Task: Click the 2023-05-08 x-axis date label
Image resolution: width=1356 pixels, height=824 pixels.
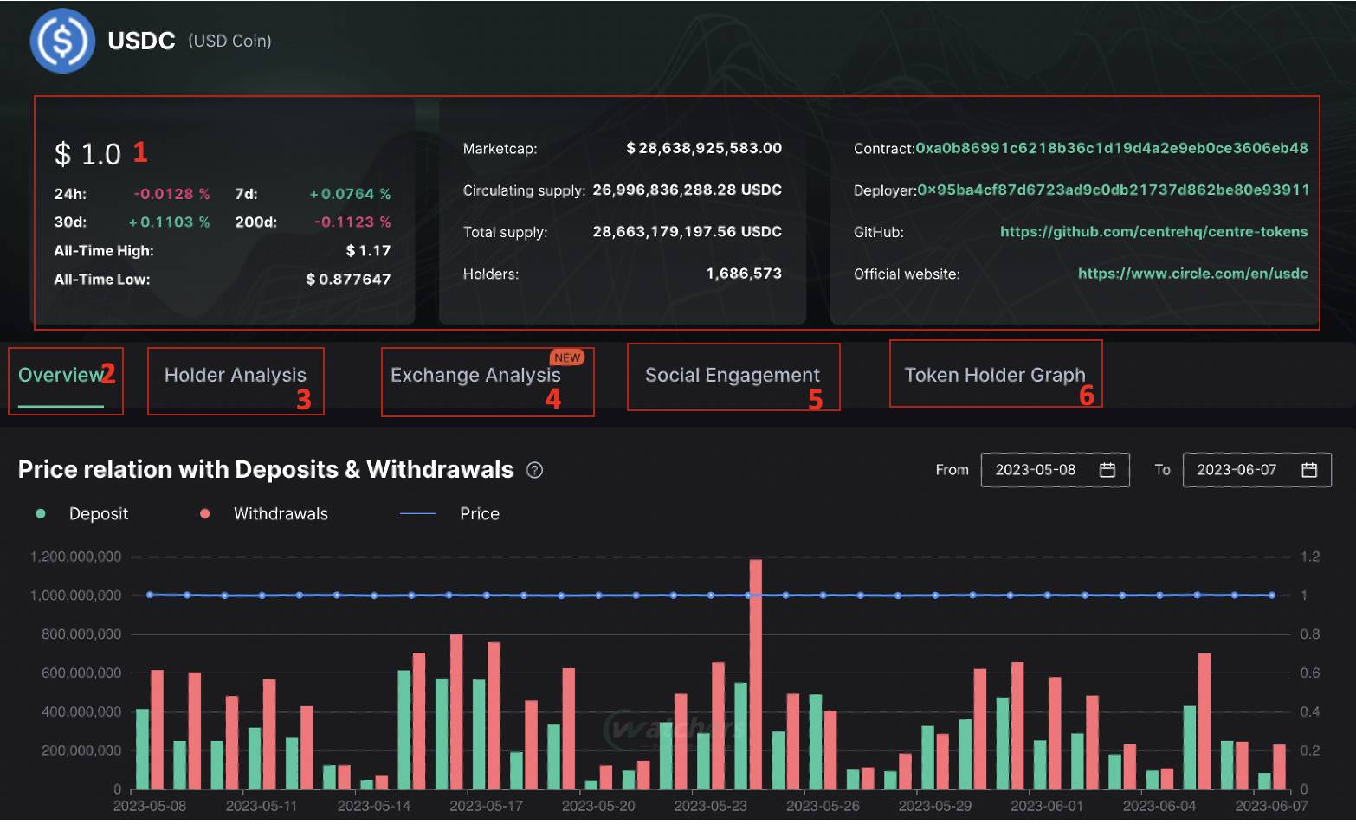Action: tap(150, 806)
